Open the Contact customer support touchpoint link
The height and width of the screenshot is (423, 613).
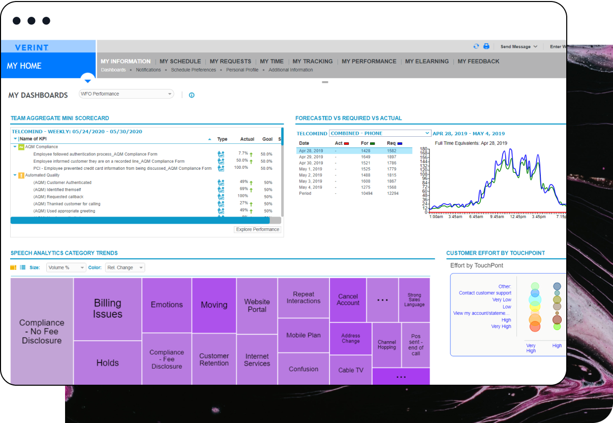tap(485, 293)
